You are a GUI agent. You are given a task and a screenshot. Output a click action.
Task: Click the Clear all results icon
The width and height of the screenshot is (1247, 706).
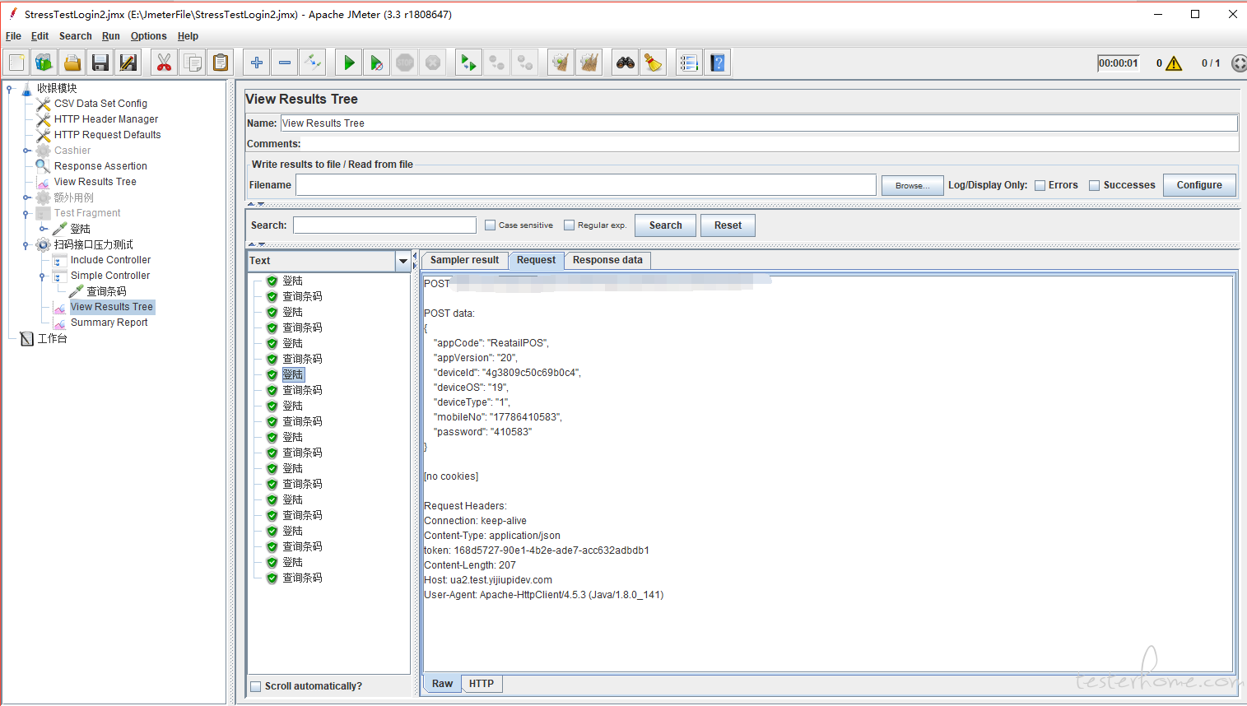point(589,63)
